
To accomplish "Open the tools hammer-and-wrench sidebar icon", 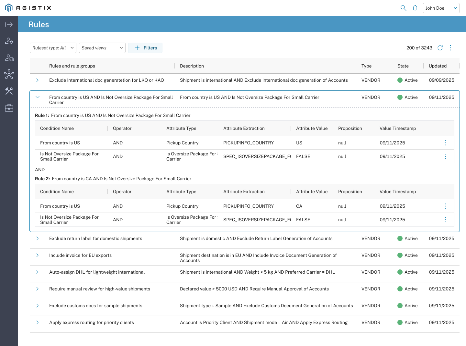I will (x=9, y=91).
